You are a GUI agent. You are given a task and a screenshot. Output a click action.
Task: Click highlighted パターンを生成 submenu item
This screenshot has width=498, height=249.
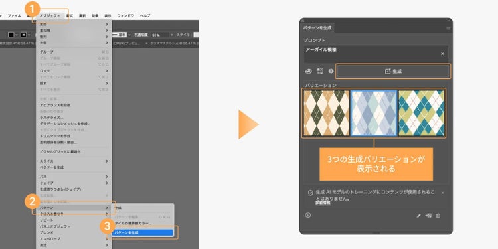143,233
